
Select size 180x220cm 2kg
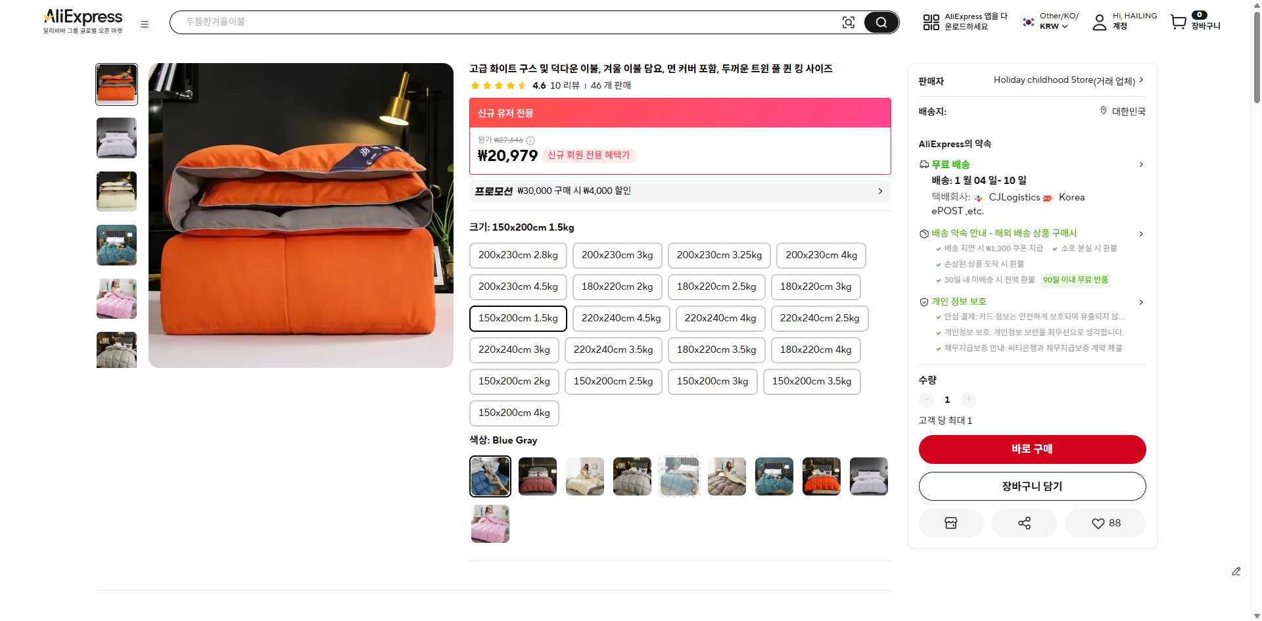[617, 287]
